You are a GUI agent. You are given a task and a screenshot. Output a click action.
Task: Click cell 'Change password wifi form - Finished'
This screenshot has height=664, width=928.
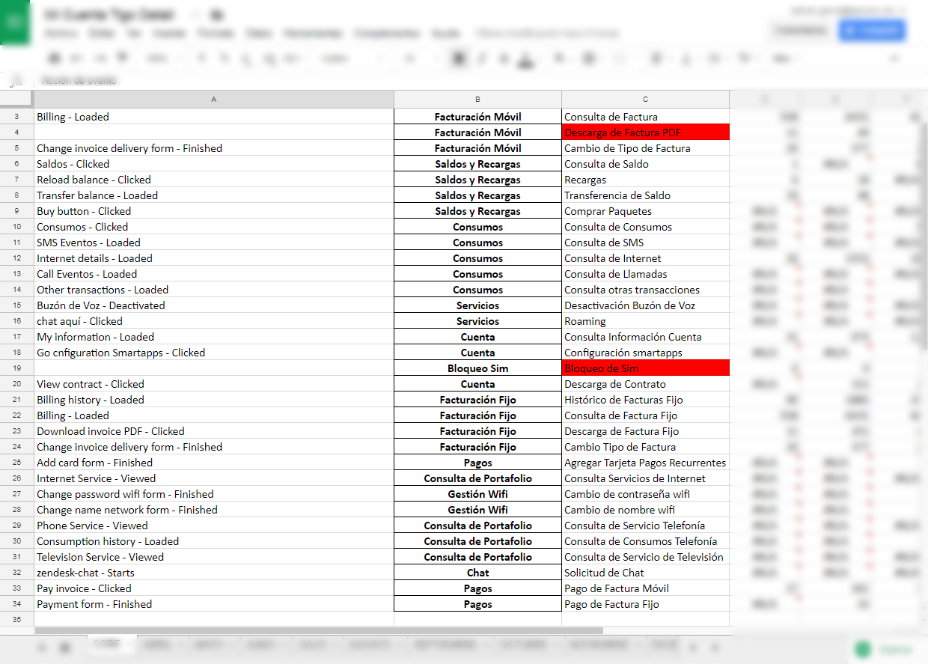214,494
